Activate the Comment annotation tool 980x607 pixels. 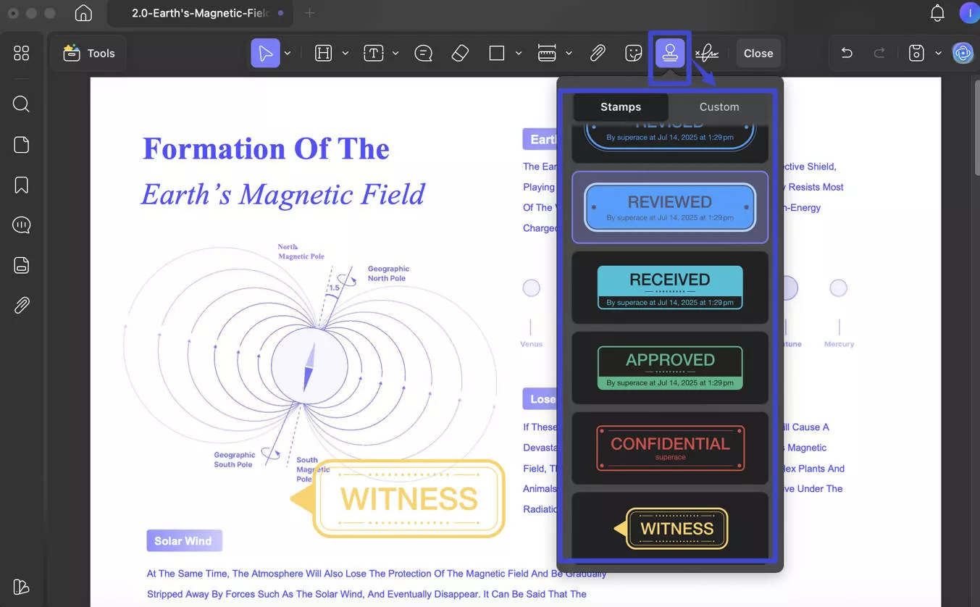click(423, 52)
